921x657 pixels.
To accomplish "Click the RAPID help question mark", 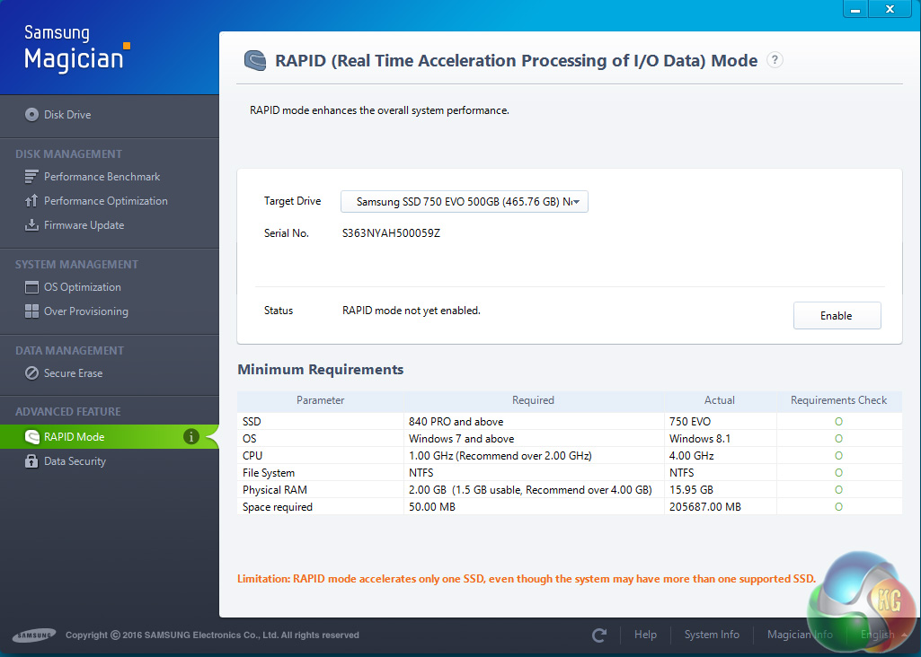I will [x=775, y=60].
